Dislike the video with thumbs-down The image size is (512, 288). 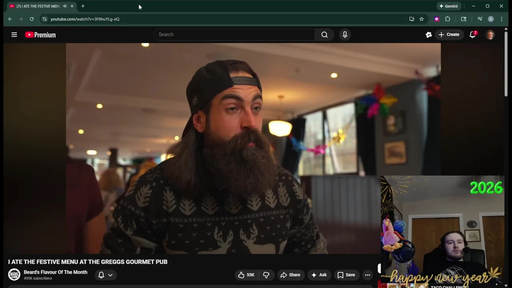tap(266, 275)
